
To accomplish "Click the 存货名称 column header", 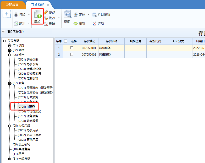I will [111, 41].
